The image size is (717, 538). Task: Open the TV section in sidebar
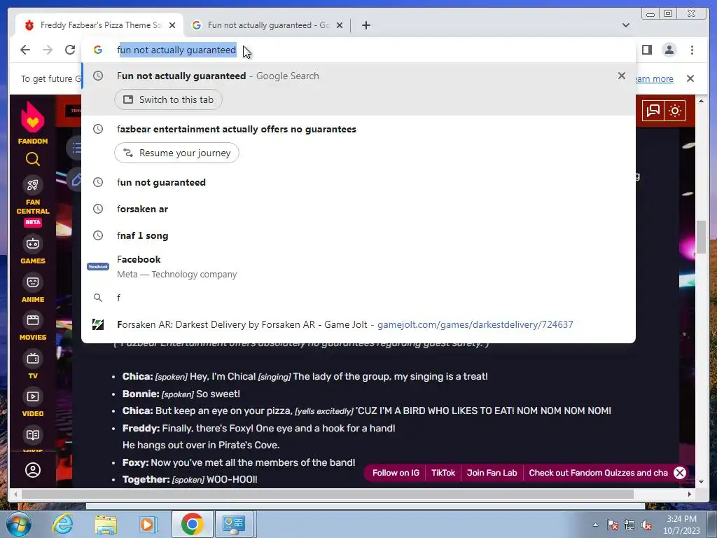32,364
